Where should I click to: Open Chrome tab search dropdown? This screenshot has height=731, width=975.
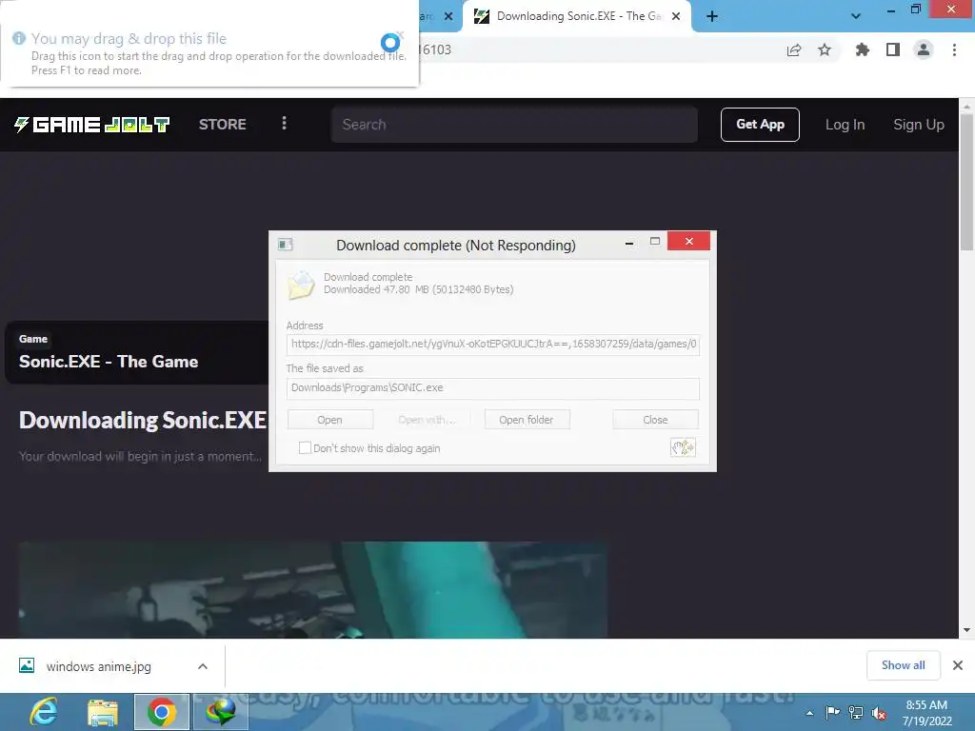point(856,17)
